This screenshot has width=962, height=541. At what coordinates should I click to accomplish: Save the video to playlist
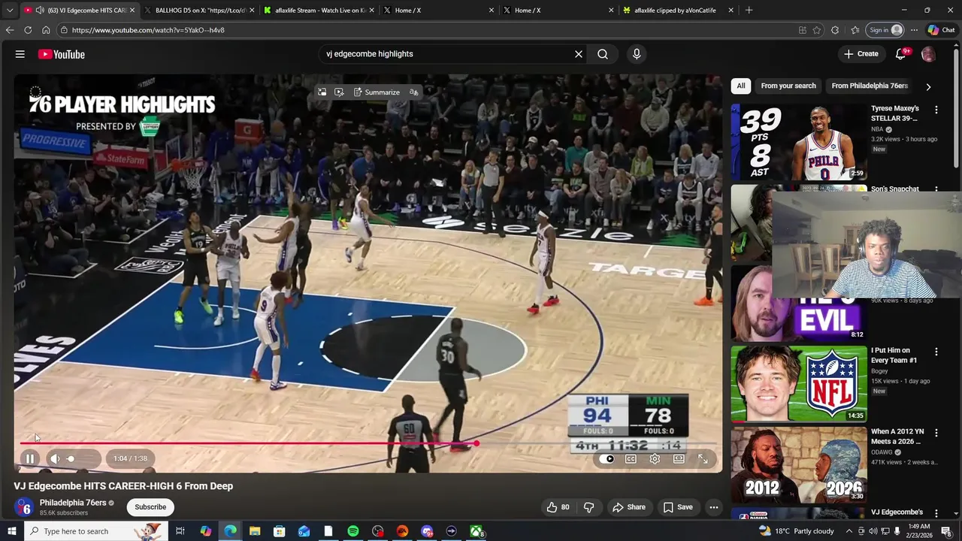pos(677,507)
